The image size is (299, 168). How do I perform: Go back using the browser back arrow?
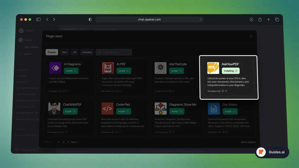pos(47,20)
